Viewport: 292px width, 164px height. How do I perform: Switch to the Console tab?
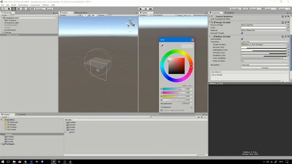[x=21, y=114]
